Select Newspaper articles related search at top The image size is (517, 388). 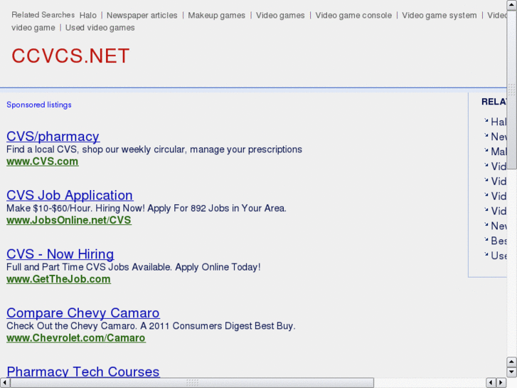142,15
